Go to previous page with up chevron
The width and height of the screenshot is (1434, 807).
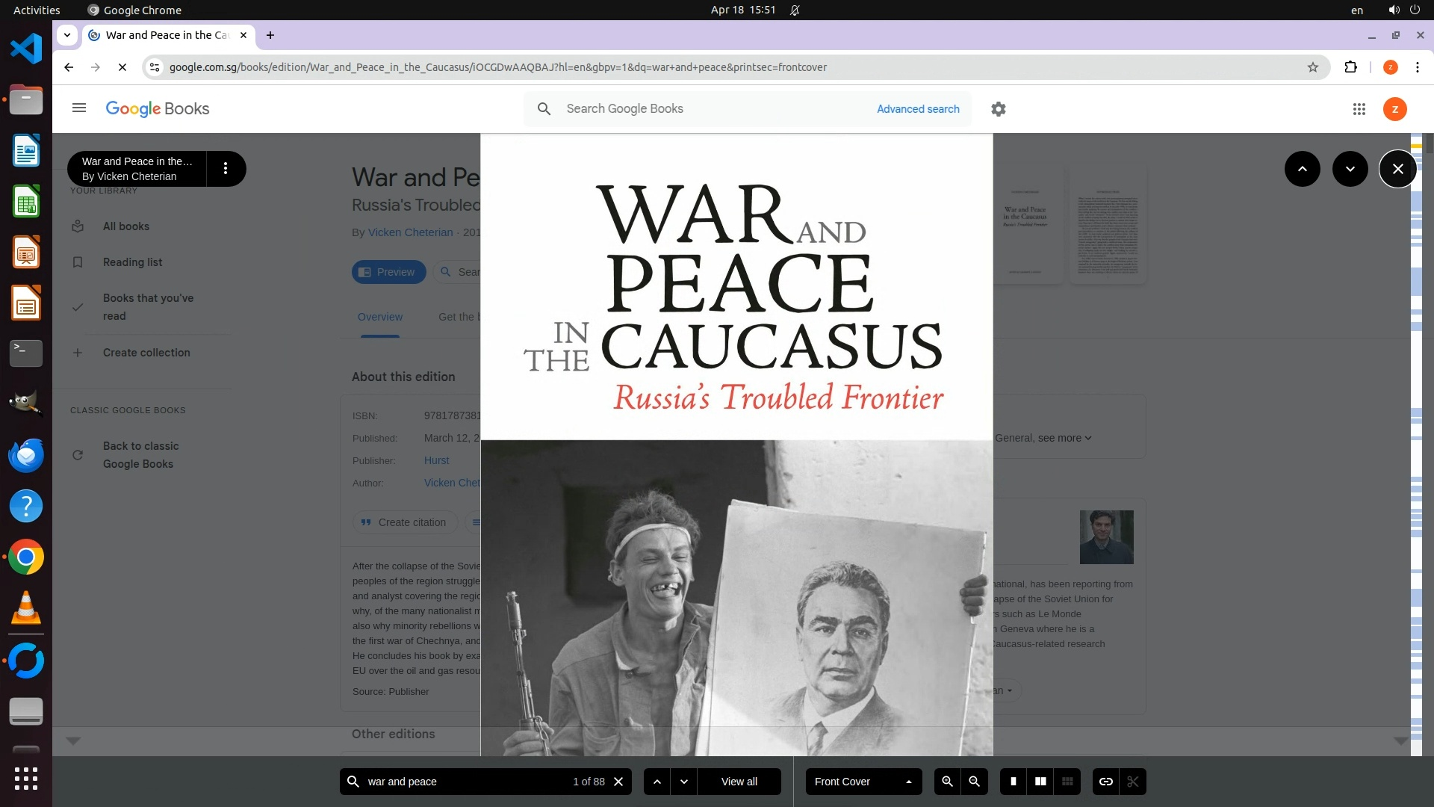(1302, 169)
